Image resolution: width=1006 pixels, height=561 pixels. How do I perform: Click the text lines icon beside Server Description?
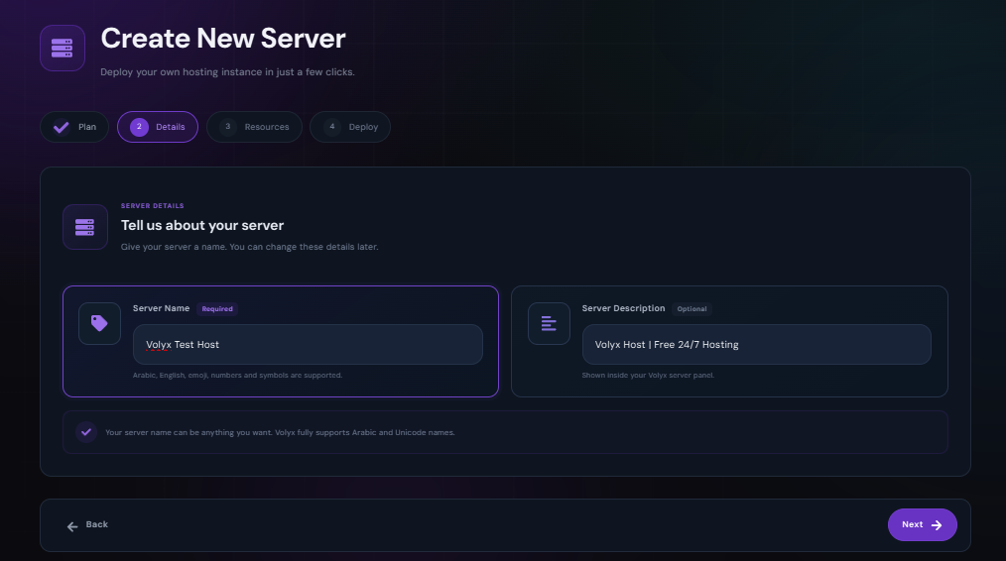549,323
